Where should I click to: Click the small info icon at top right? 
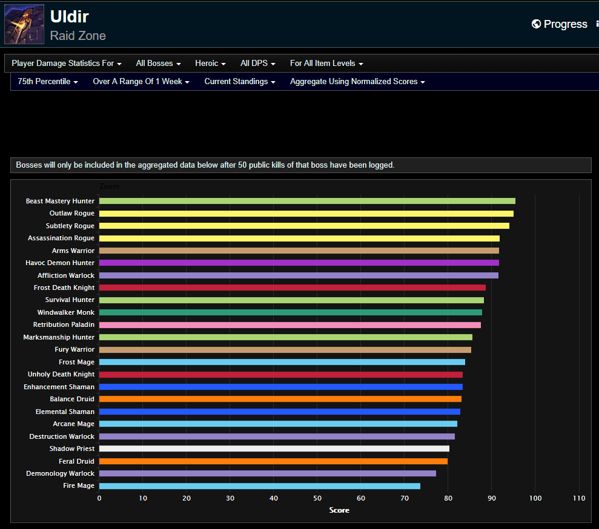597,24
